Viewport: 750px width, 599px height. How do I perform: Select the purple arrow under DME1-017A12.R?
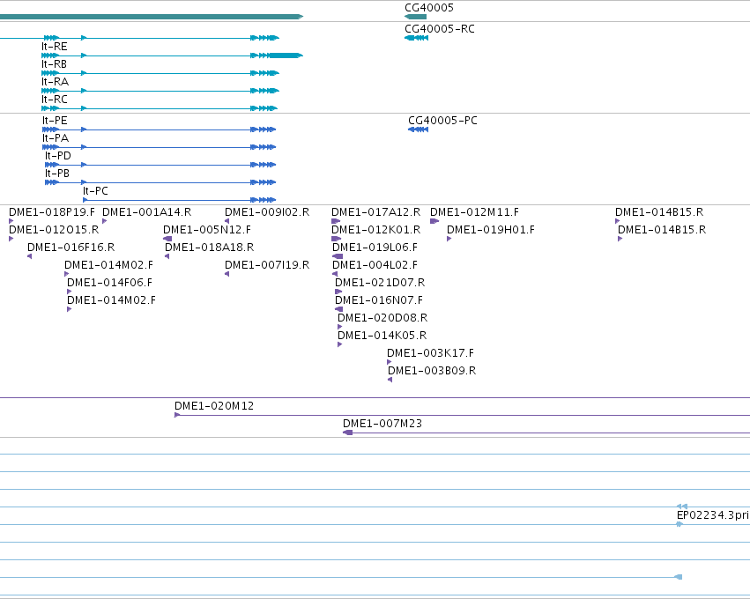pos(336,221)
